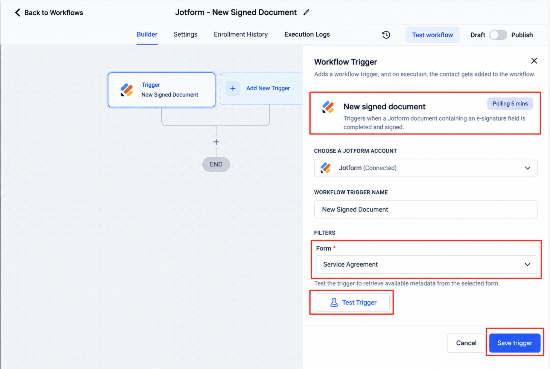Add a step with plus above END
Image resolution: width=550 pixels, height=369 pixels.
coord(216,142)
